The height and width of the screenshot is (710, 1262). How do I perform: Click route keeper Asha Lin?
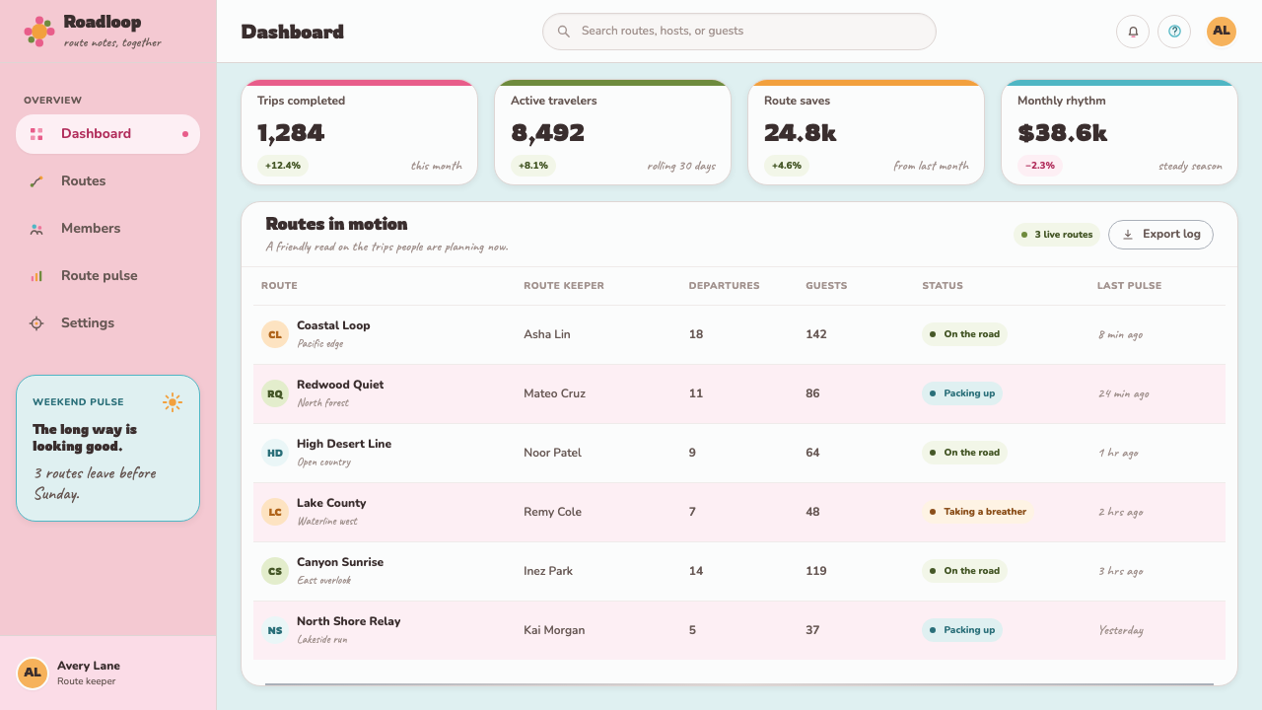tap(547, 334)
